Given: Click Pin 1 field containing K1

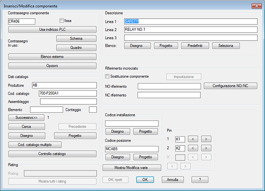Looking at the screenshot, I should 180,139.
